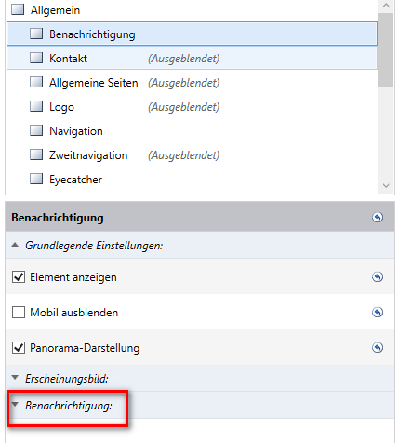Disable the Panorama-Darstellung checkbox
The height and width of the screenshot is (443, 398).
19,347
